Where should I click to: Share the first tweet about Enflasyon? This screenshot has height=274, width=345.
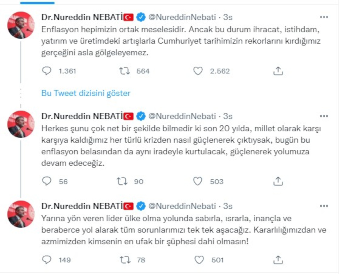[278, 71]
